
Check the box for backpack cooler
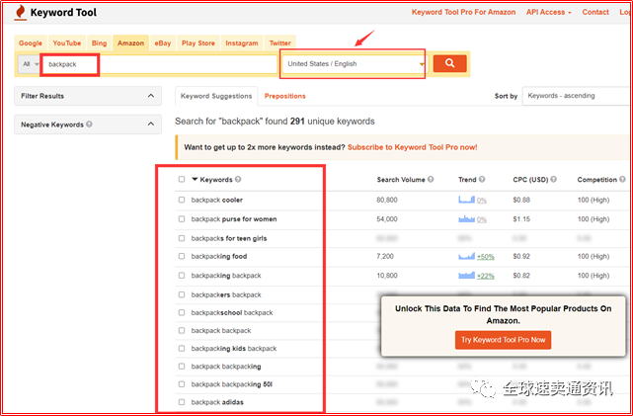182,200
